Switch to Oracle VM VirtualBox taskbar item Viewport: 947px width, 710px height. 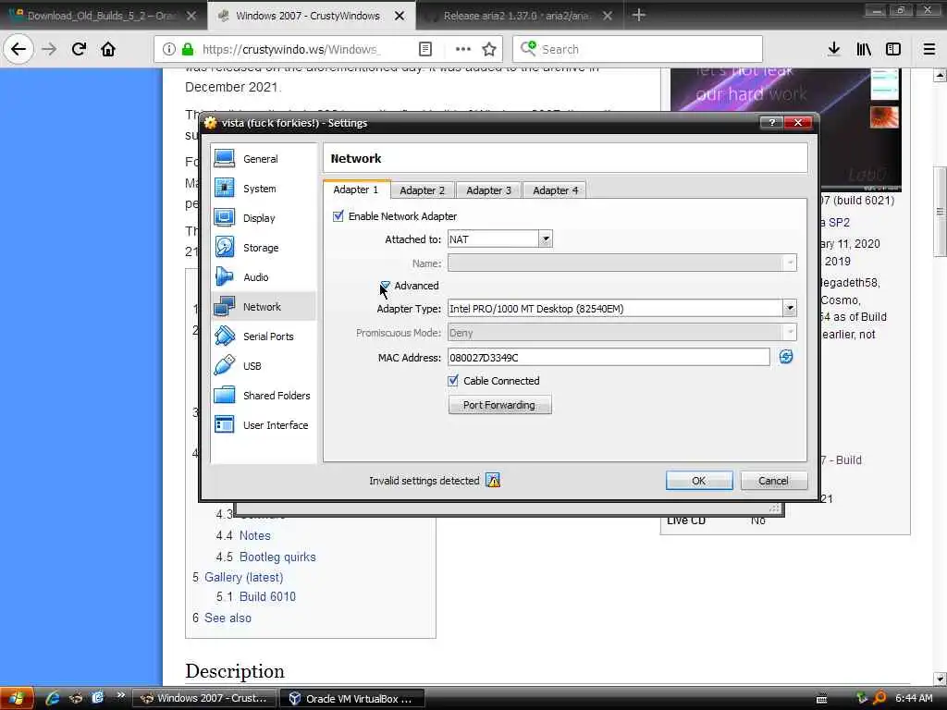click(x=351, y=699)
